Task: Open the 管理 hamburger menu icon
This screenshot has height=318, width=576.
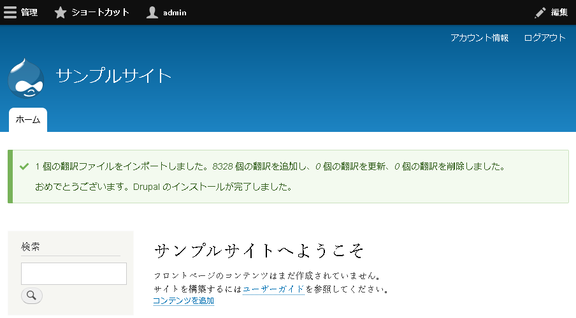Action: pyautogui.click(x=10, y=13)
